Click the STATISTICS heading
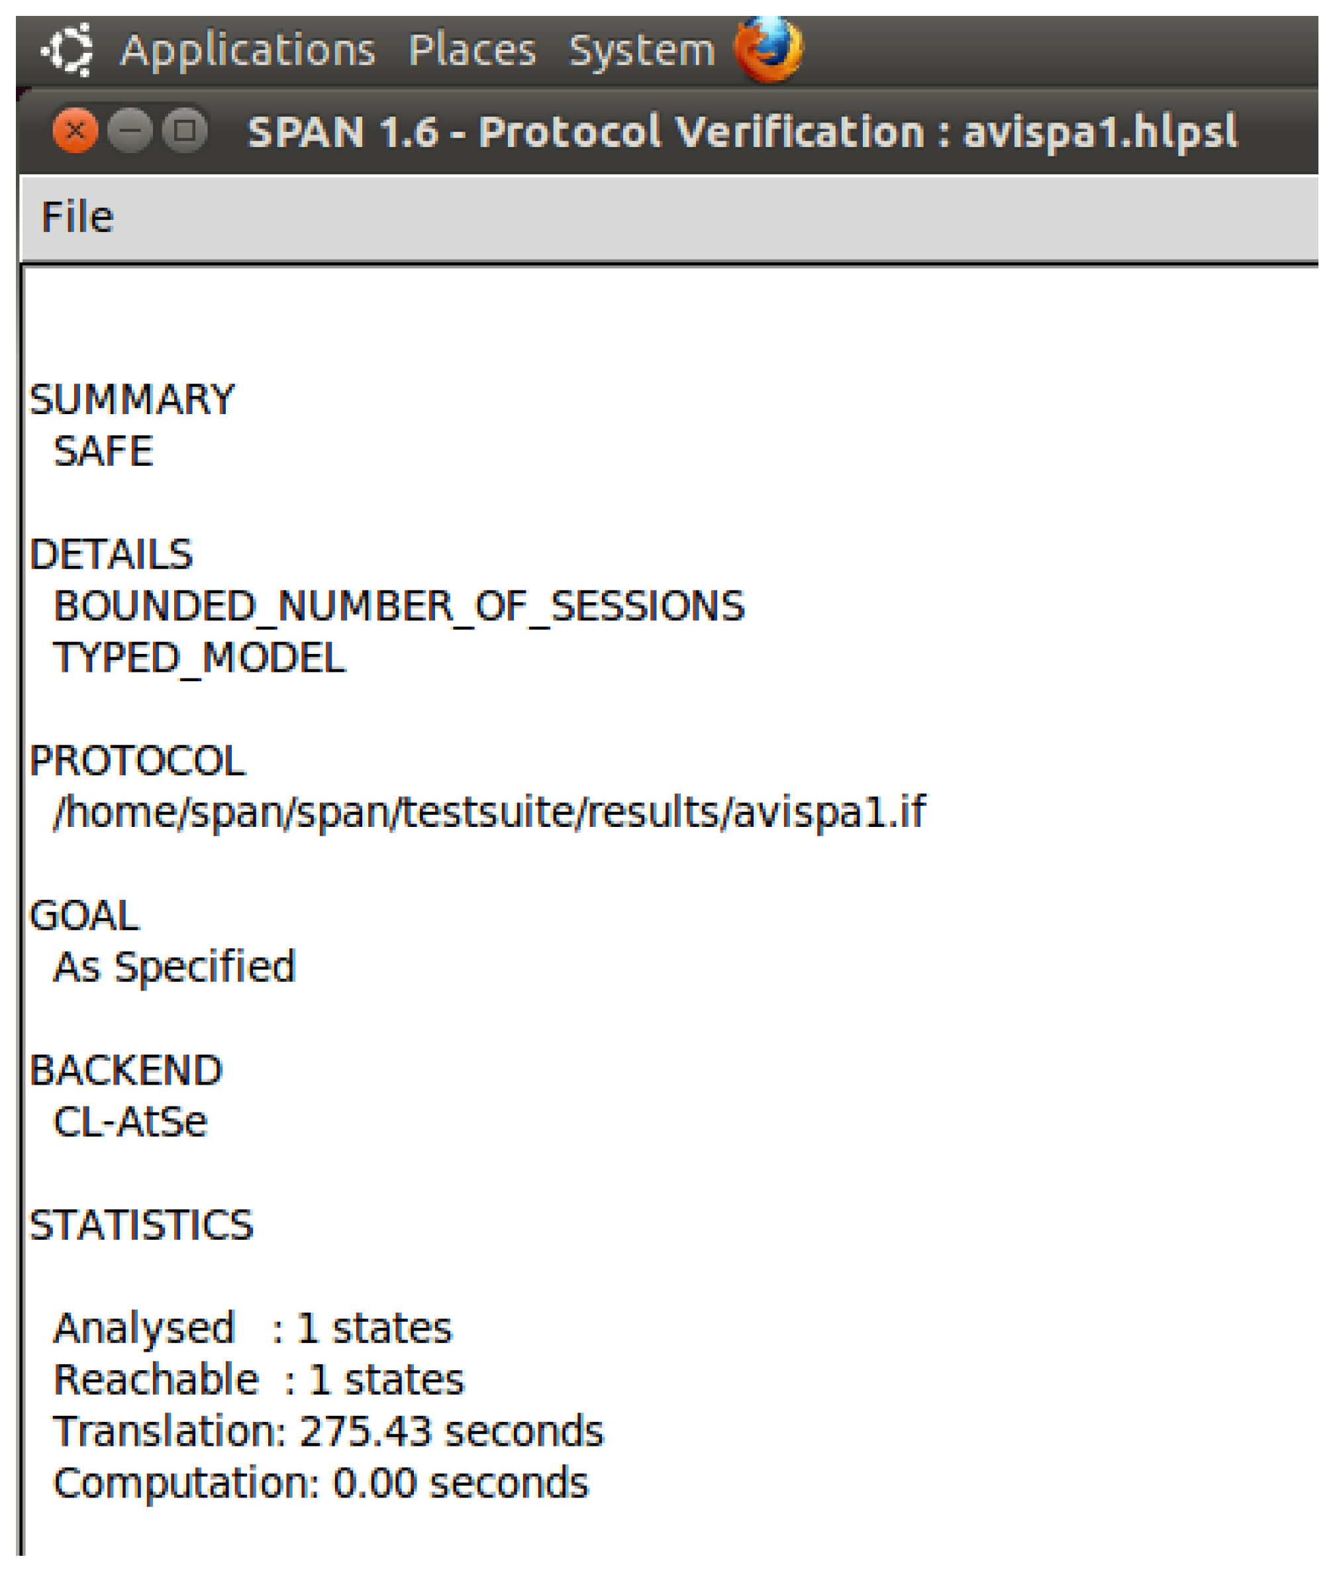The image size is (1333, 1575). click(141, 1225)
